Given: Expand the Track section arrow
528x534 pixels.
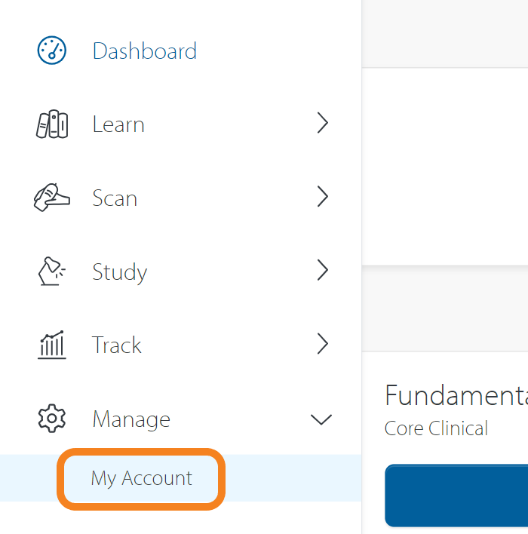Looking at the screenshot, I should (x=323, y=345).
